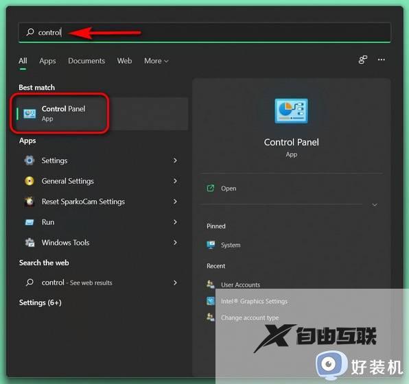Click the Settings gear icon
Viewport: 409px width, 384px height.
click(x=30, y=160)
